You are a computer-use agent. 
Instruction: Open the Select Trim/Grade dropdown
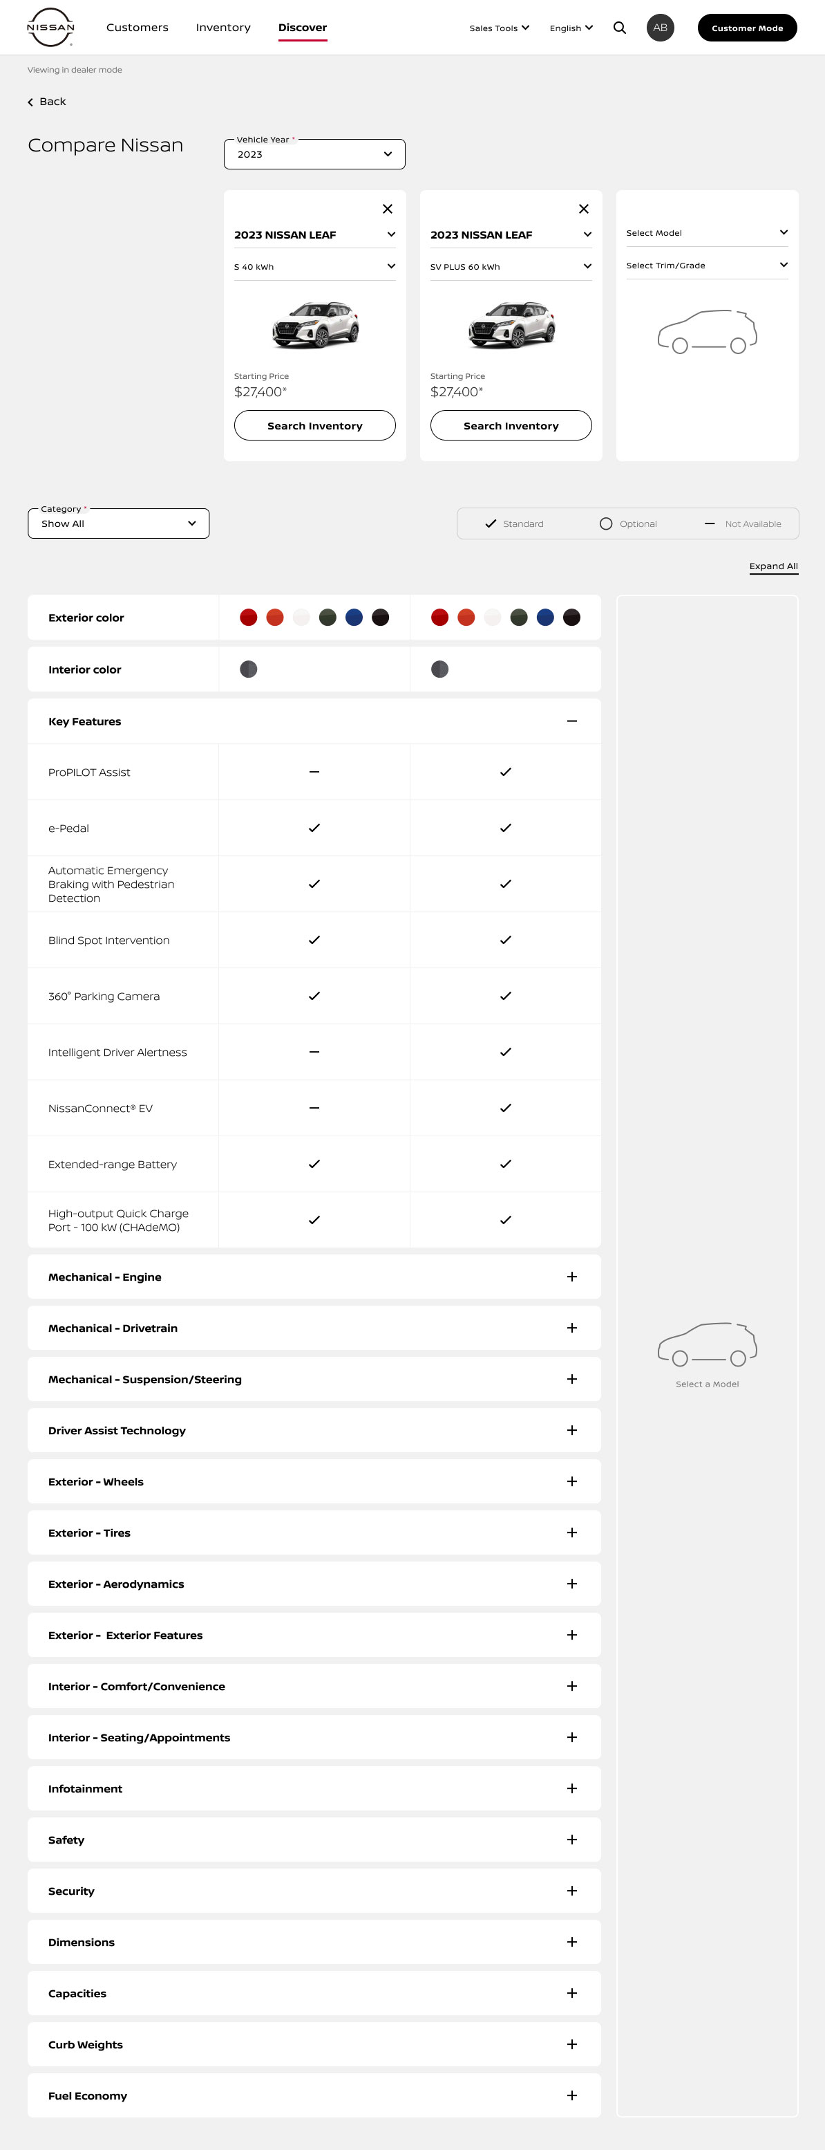(x=707, y=266)
